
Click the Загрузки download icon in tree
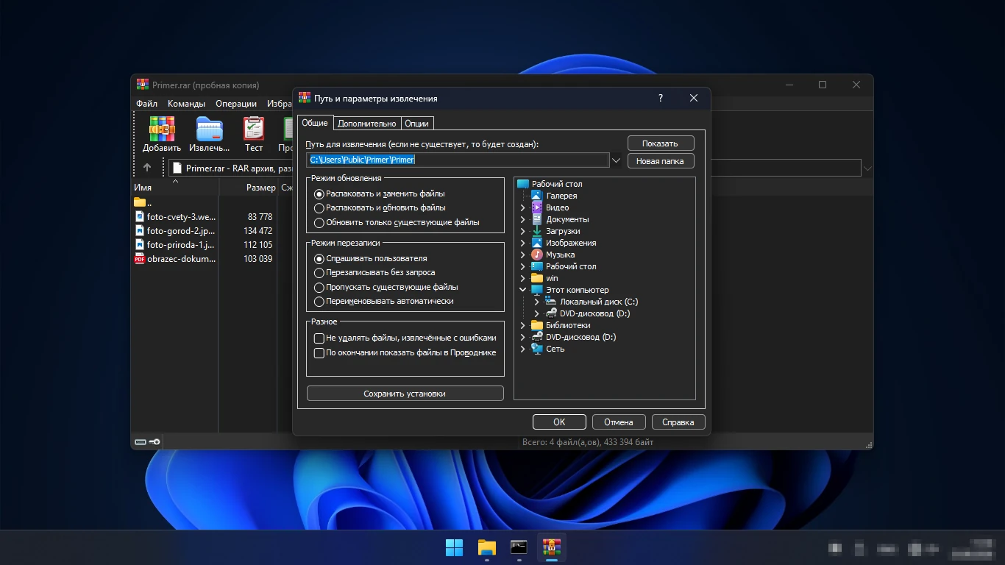[x=536, y=231]
